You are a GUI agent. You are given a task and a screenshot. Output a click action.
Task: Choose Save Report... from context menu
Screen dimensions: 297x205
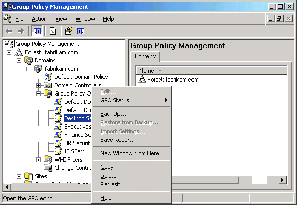click(x=131, y=140)
